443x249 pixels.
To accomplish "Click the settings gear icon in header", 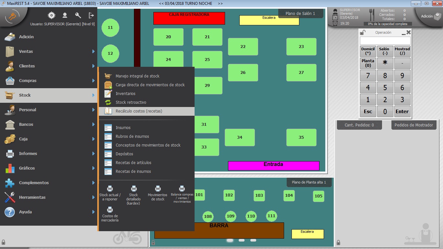I will pos(51,15).
